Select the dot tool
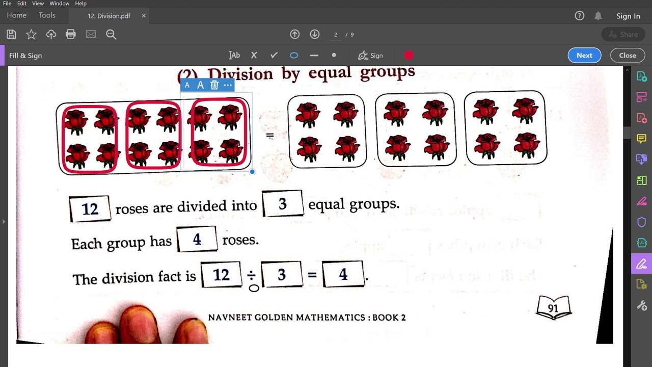 pyautogui.click(x=334, y=55)
